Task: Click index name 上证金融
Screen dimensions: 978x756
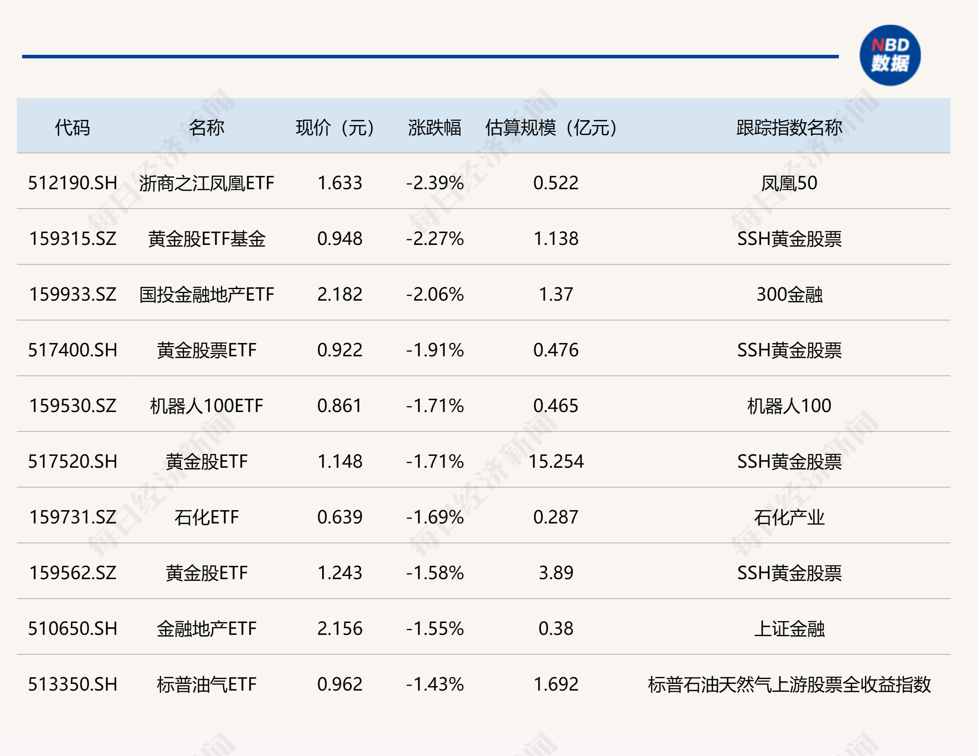Action: (790, 629)
